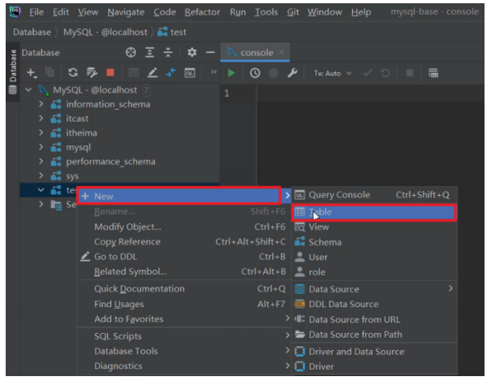Click the Rollback icon in console toolbar
Viewport: 491px width, 381px height.
[385, 73]
